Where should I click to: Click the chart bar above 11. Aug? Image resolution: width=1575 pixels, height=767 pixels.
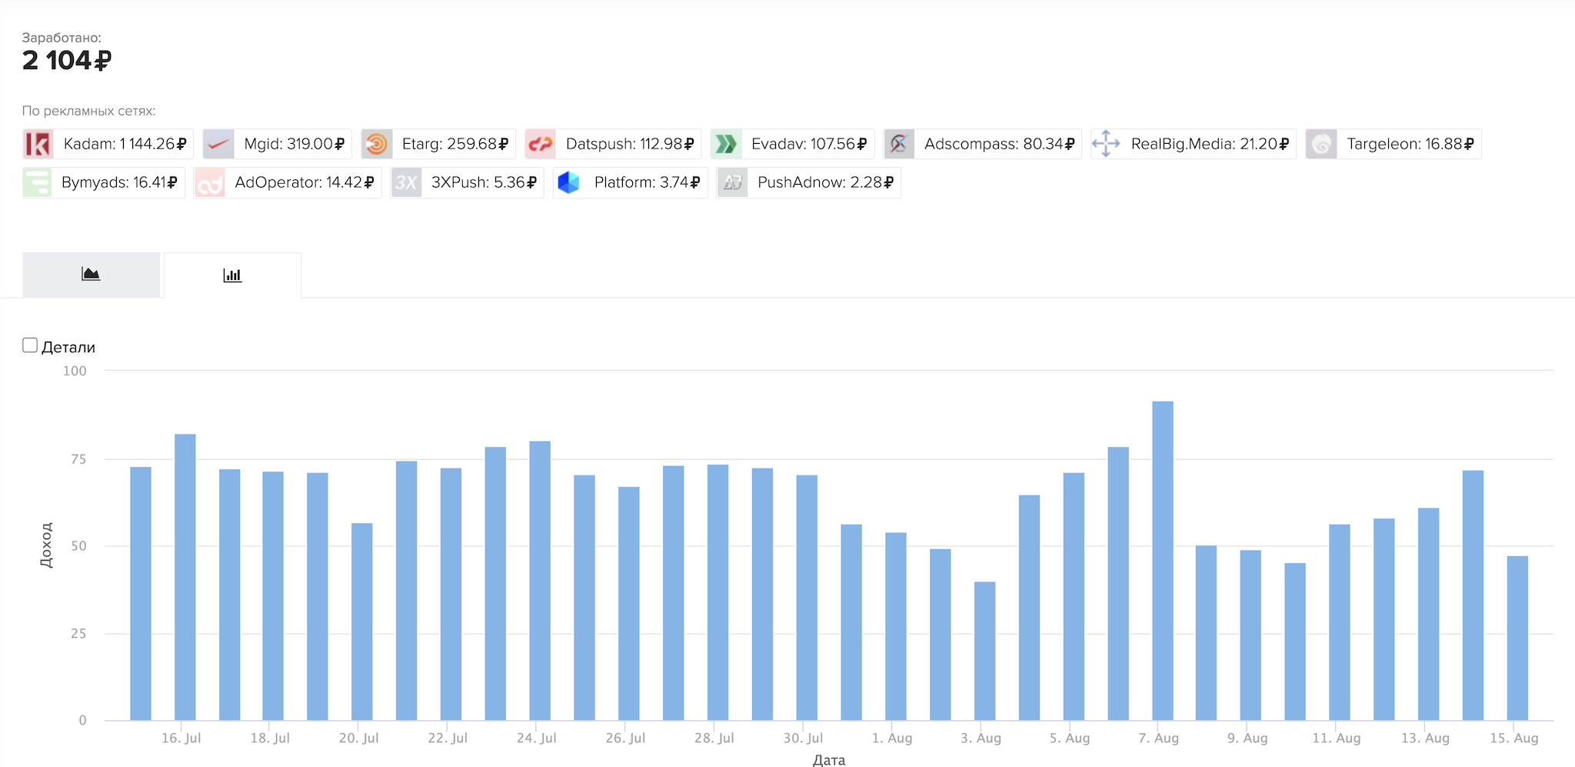pos(1340,623)
